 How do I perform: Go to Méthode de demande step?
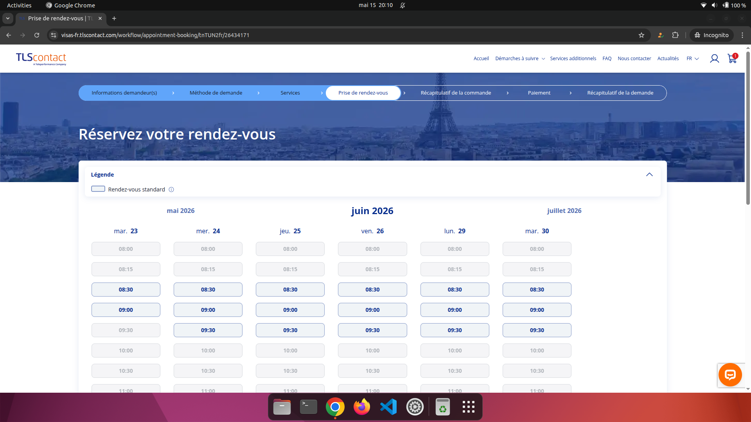(x=216, y=93)
